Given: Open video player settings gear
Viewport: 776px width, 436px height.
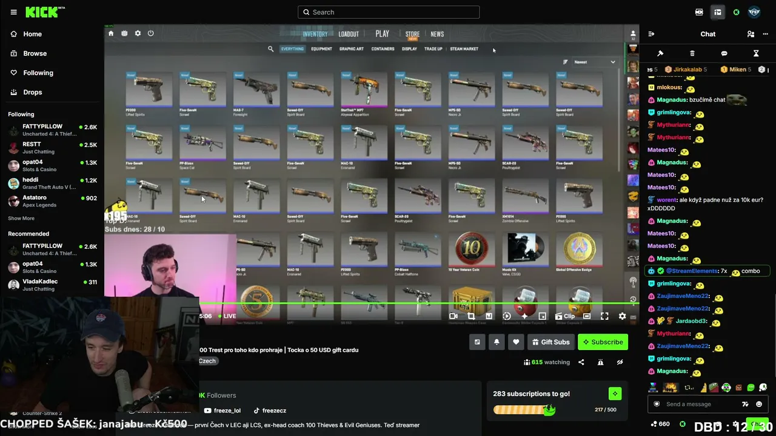Looking at the screenshot, I should (x=622, y=316).
